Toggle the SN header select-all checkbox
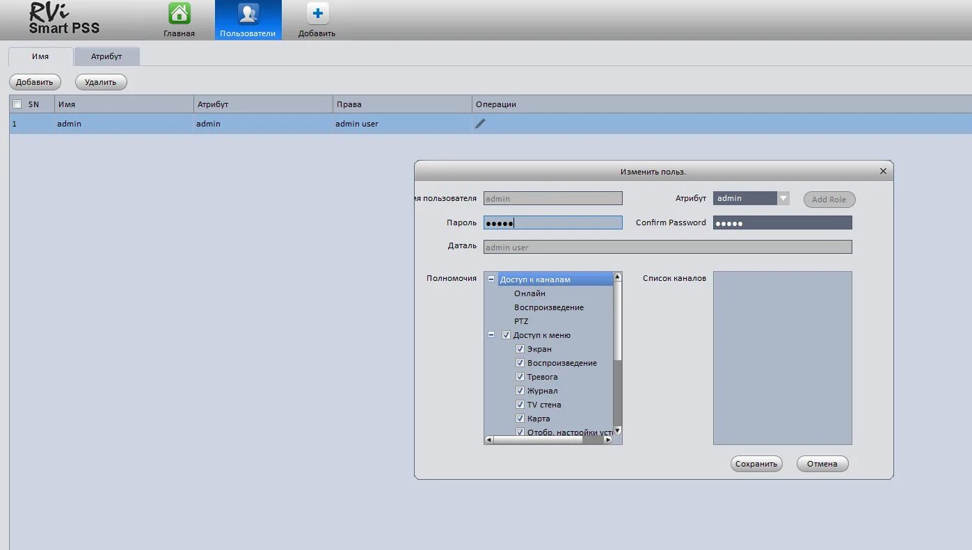This screenshot has height=550, width=972. coord(17,104)
